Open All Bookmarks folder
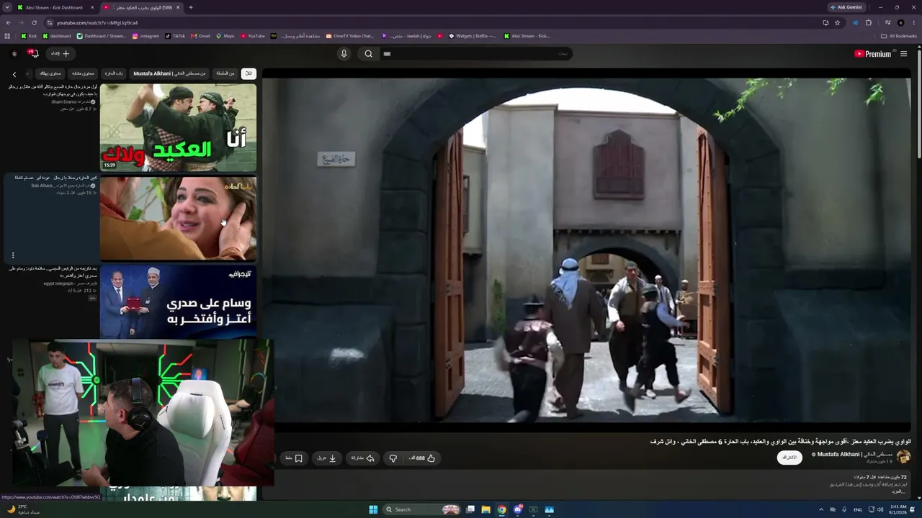The width and height of the screenshot is (922, 518). pyautogui.click(x=899, y=36)
